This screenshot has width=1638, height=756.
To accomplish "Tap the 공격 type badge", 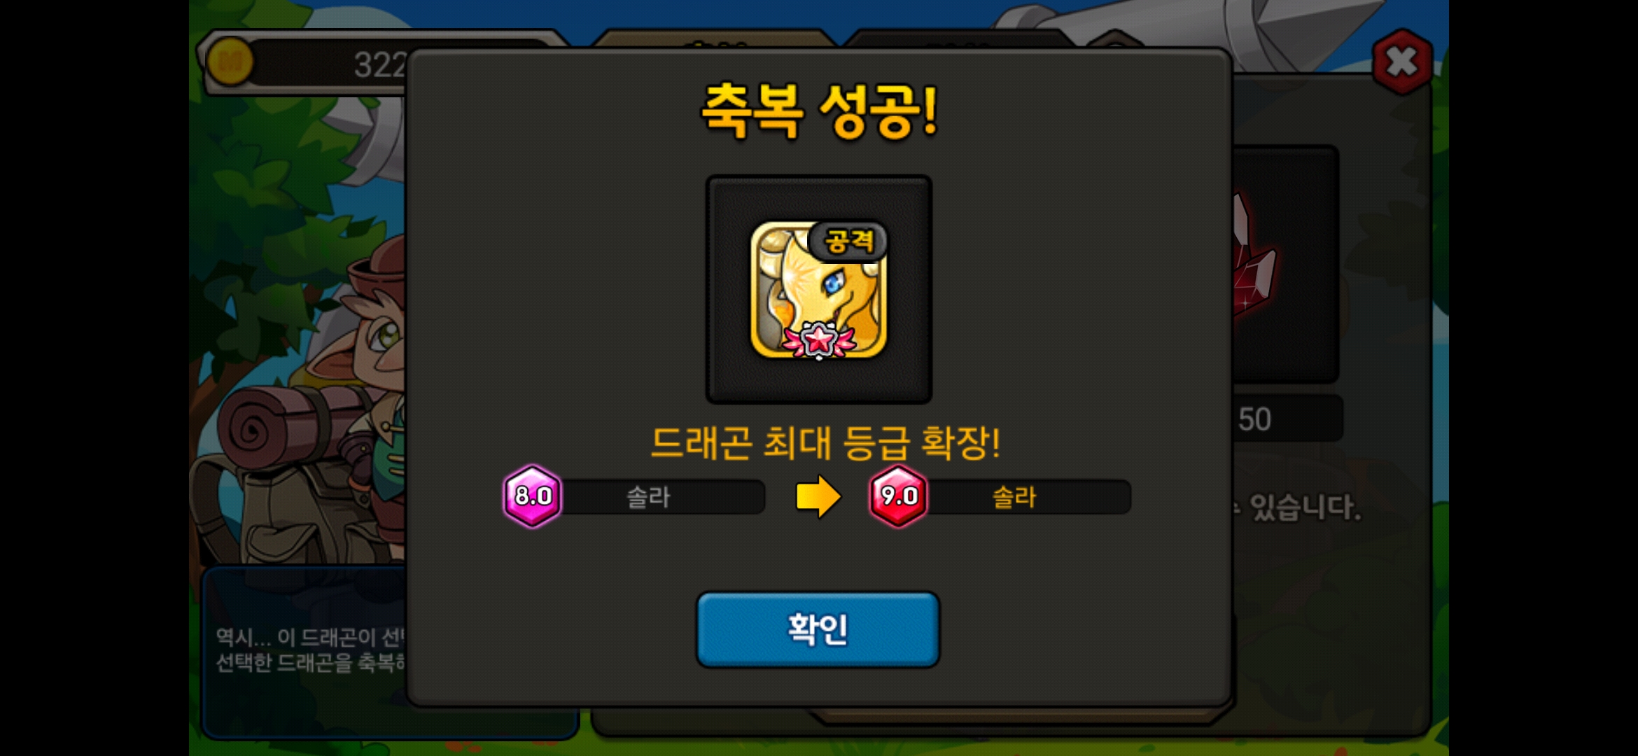I will 848,241.
